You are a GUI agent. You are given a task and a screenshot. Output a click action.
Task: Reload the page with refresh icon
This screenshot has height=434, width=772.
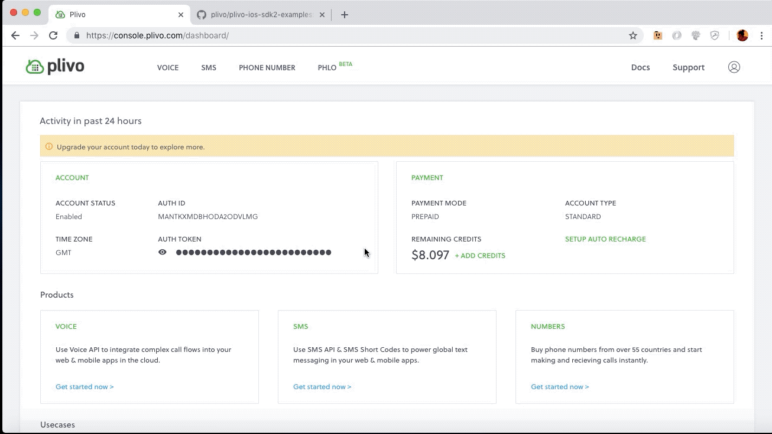[x=53, y=35]
